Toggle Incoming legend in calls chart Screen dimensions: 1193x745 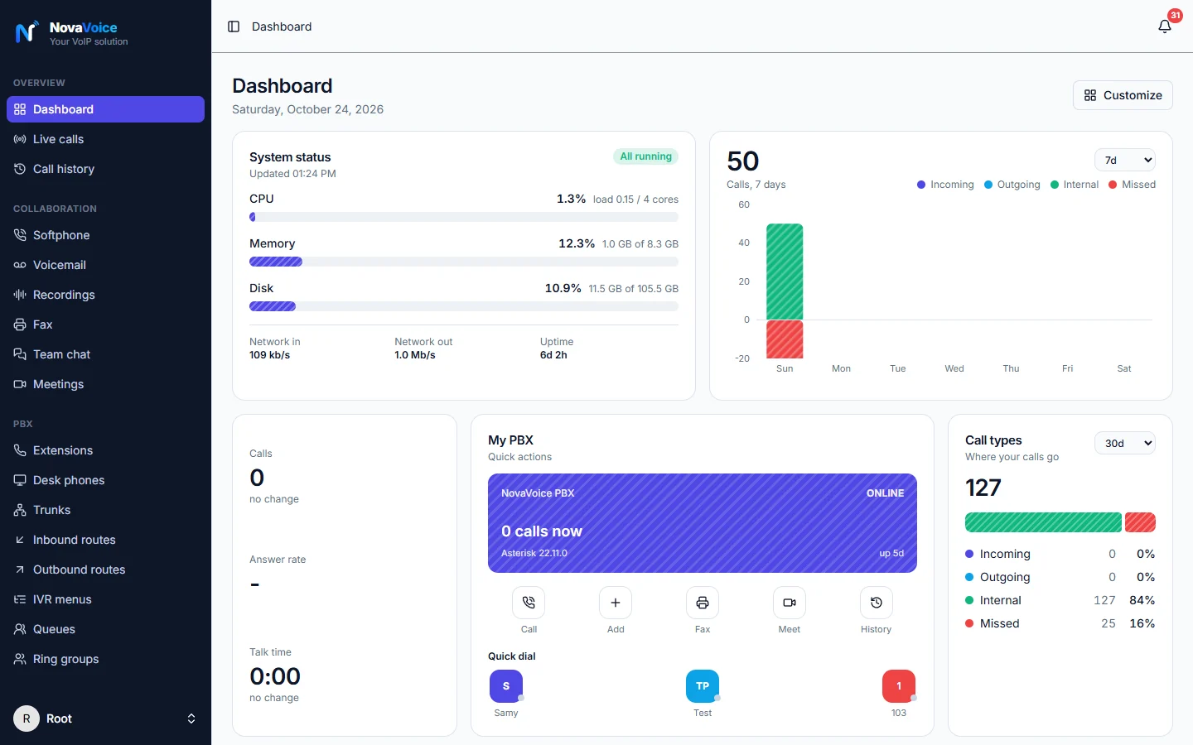pyautogui.click(x=945, y=185)
